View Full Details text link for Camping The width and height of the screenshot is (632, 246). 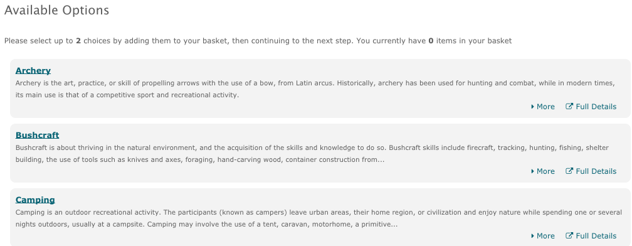(596, 236)
